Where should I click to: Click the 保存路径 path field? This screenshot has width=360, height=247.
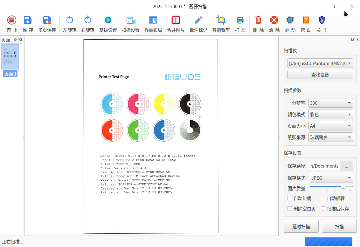tap(325, 166)
